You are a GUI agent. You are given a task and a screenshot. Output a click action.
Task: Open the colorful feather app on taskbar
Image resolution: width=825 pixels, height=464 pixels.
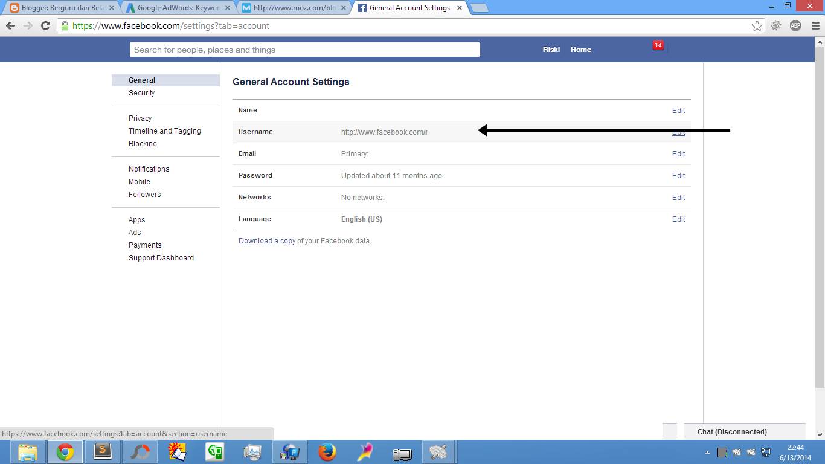[x=364, y=452]
